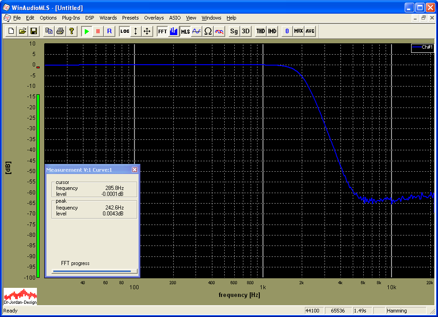Select the impedance Omega icon

tap(208, 31)
